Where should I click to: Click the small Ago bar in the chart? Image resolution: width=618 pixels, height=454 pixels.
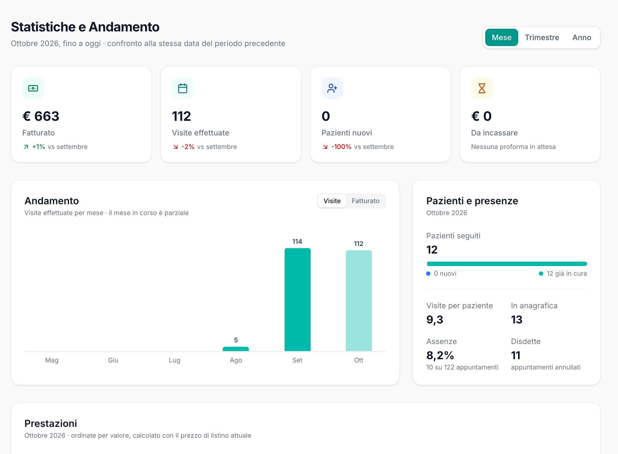point(236,349)
